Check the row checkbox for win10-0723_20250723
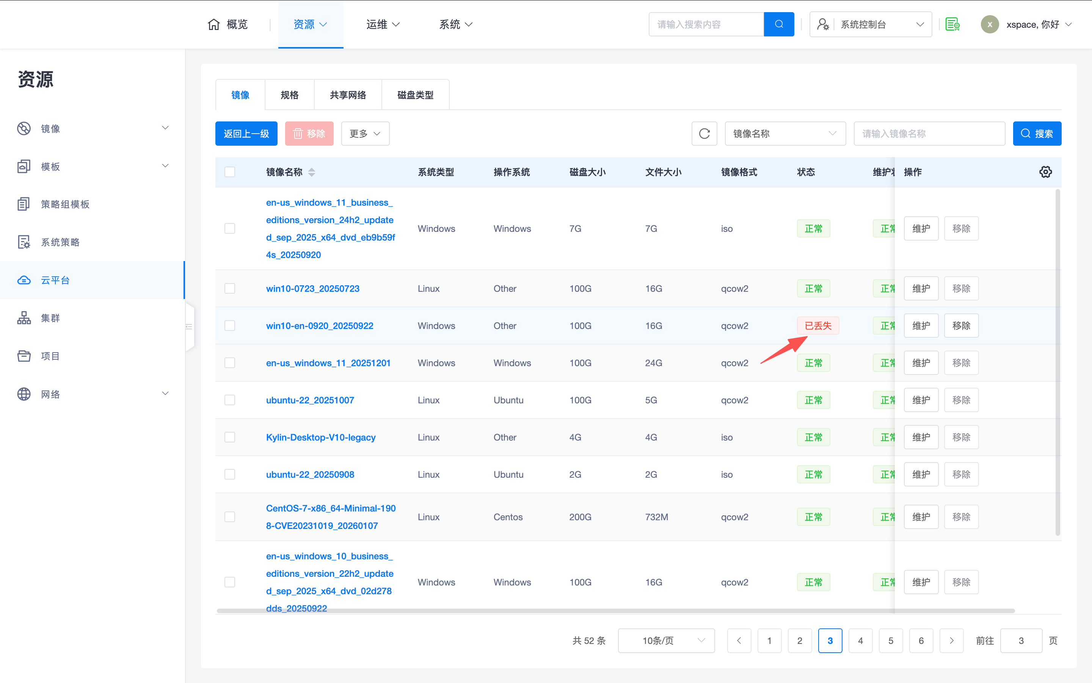Image resolution: width=1092 pixels, height=683 pixels. click(x=230, y=289)
